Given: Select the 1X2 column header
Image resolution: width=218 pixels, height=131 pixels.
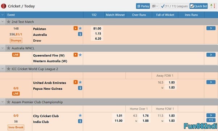Looking at the screenshot, I should 94,15.
